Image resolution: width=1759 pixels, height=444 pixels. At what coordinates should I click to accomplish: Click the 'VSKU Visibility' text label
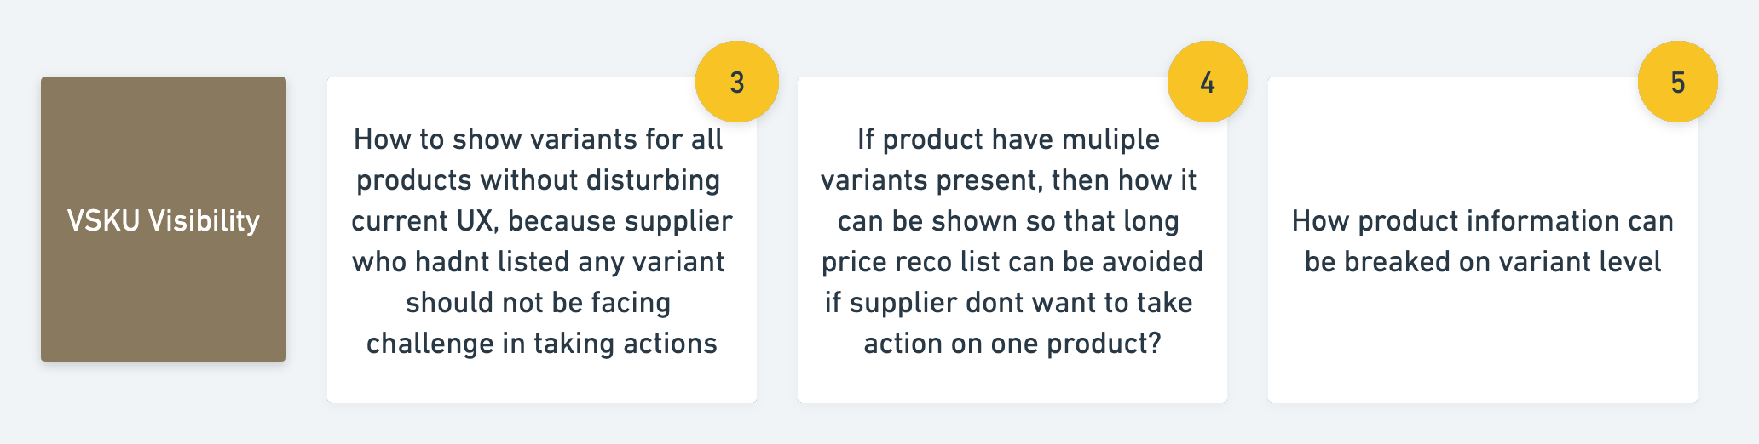click(164, 221)
